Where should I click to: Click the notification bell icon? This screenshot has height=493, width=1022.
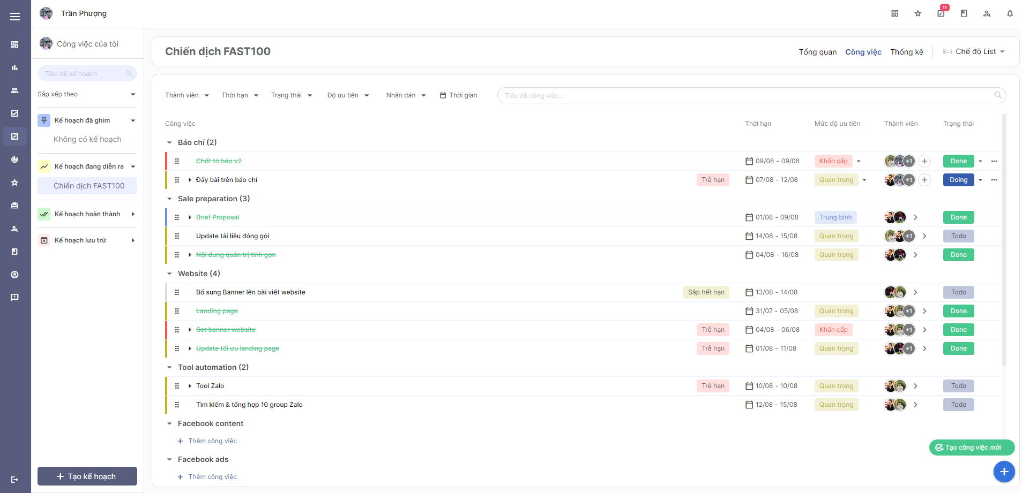[x=1010, y=13]
